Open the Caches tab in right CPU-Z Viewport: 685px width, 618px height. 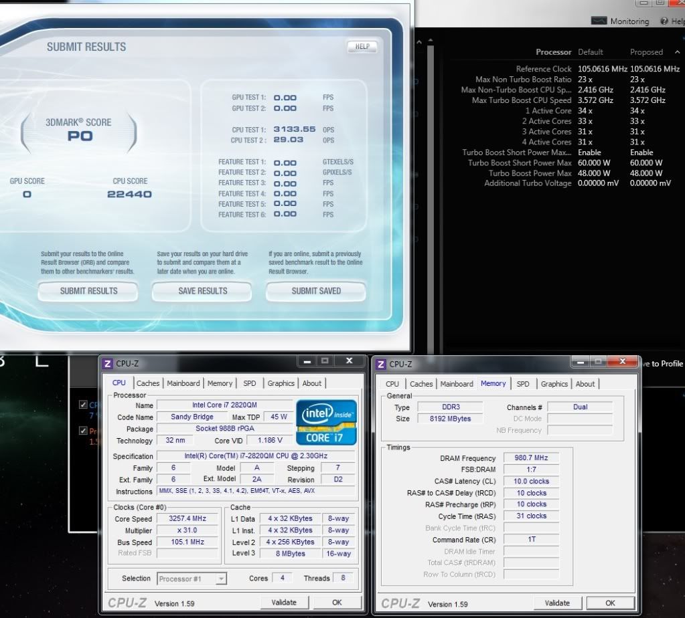[x=421, y=384]
